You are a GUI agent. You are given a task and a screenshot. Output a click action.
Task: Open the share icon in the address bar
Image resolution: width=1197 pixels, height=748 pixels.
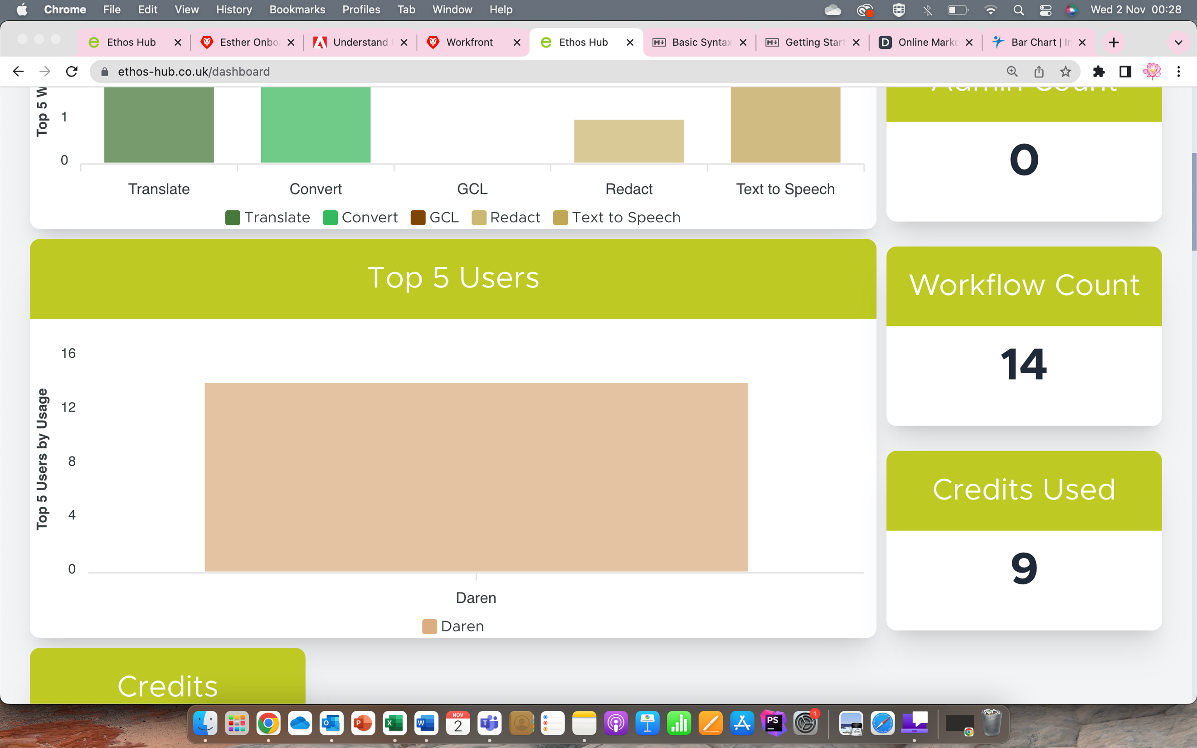pyautogui.click(x=1038, y=71)
